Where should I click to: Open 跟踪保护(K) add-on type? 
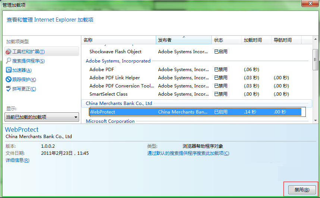(24, 79)
